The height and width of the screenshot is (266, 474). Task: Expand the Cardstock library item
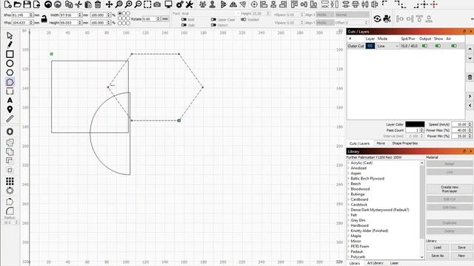click(348, 205)
